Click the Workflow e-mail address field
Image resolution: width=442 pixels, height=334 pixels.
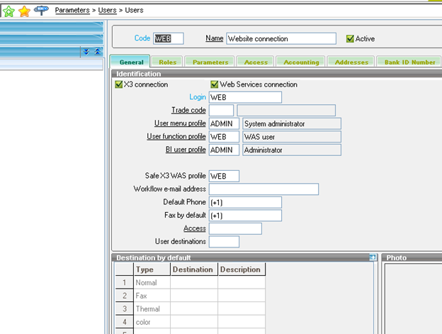click(263, 189)
